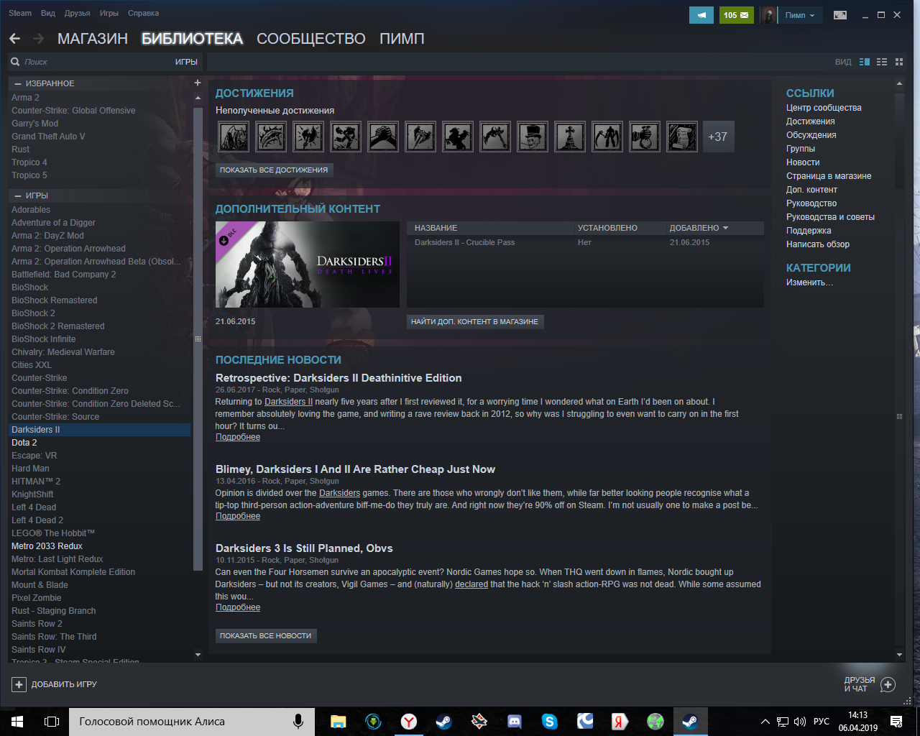The height and width of the screenshot is (736, 920).
Task: Open the horse rider achievement icon
Action: (458, 136)
